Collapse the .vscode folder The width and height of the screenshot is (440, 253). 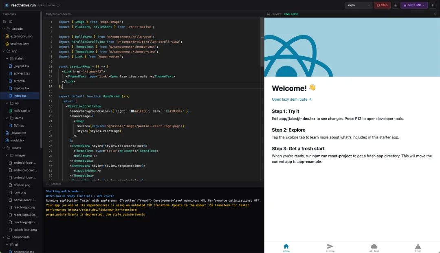pos(4,29)
